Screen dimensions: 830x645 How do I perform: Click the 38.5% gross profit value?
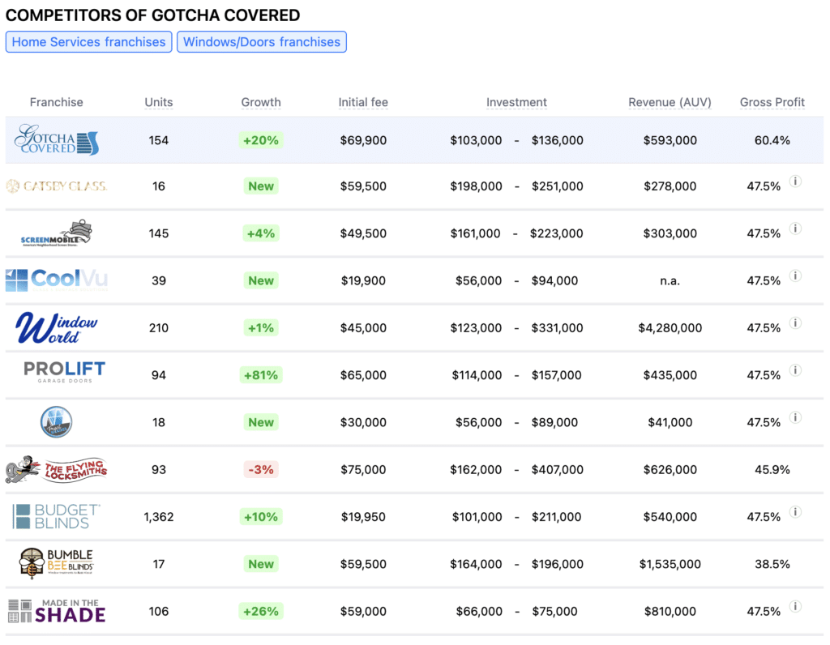(772, 564)
